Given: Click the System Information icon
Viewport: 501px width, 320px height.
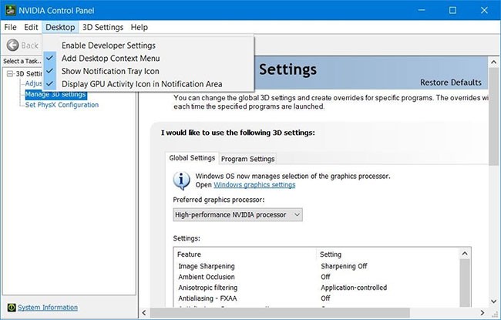Looking at the screenshot, I should pyautogui.click(x=12, y=308).
